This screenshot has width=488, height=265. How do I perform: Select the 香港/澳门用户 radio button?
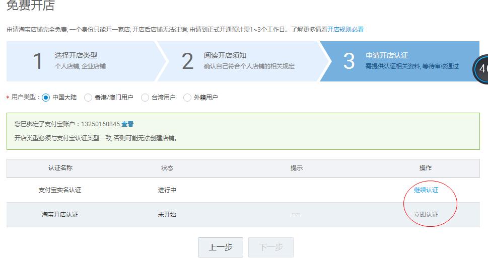[88, 98]
